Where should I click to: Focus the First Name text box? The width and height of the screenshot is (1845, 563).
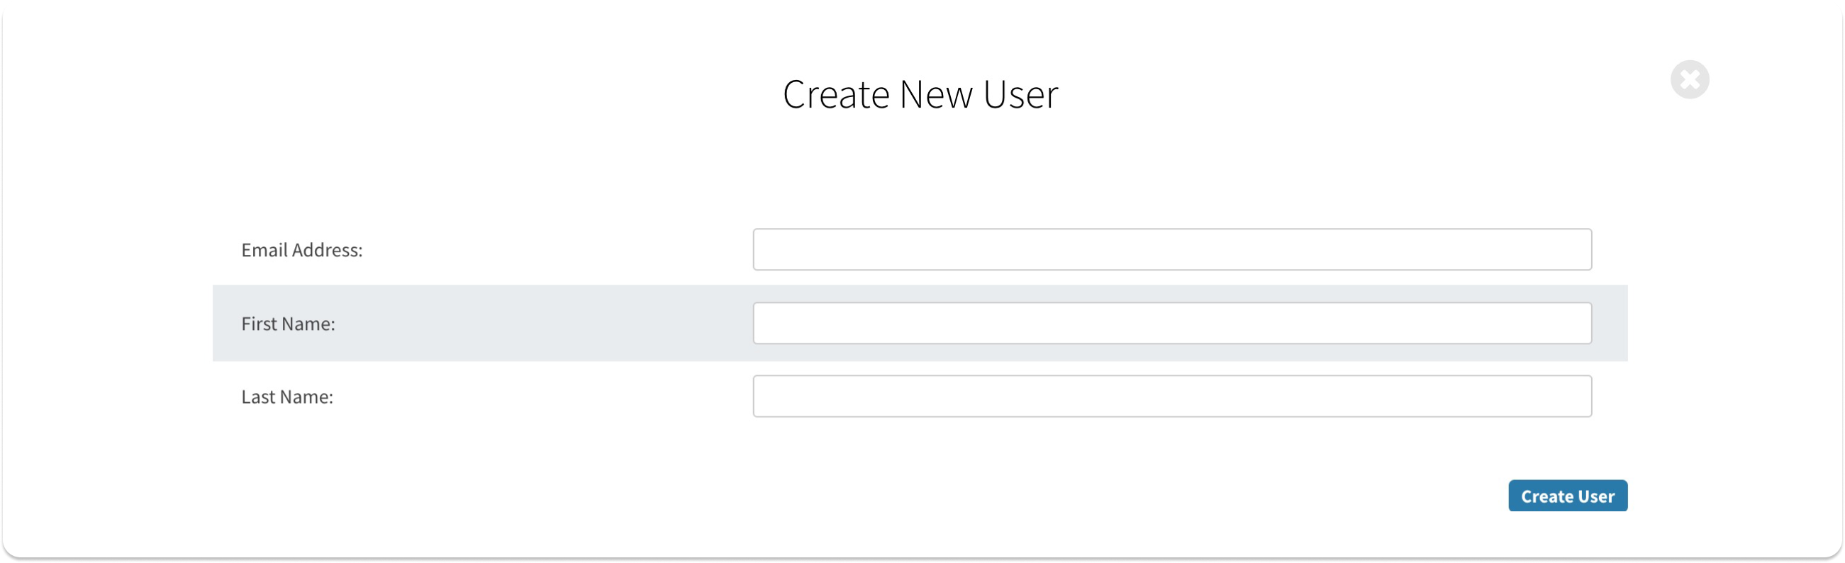pos(1172,324)
